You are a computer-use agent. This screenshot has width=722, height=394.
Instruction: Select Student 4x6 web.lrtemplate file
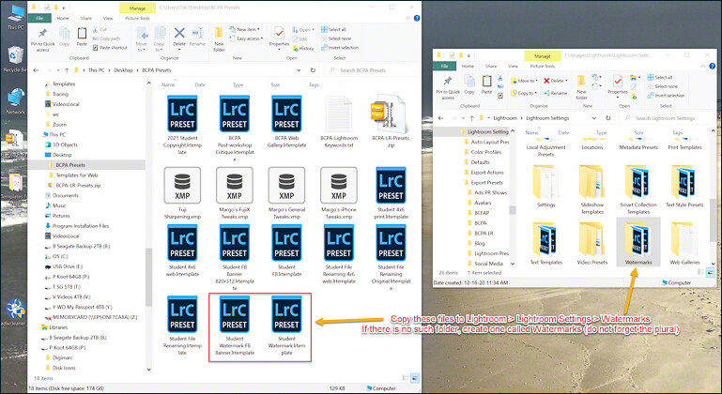coord(182,250)
